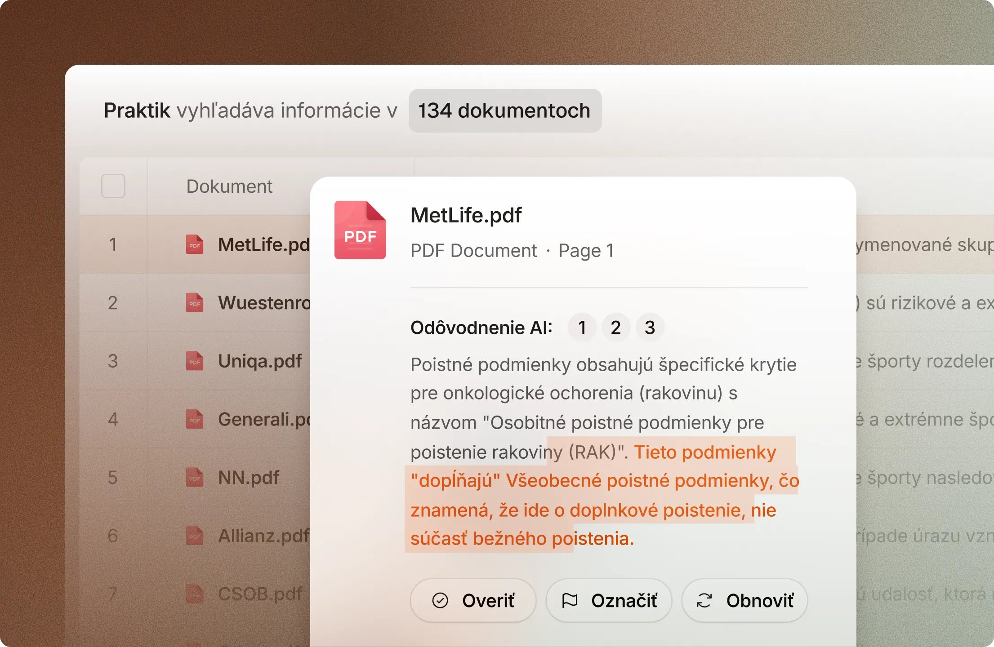The height and width of the screenshot is (647, 994).
Task: Tick the select-all checkbox in table header
Action: pos(113,186)
